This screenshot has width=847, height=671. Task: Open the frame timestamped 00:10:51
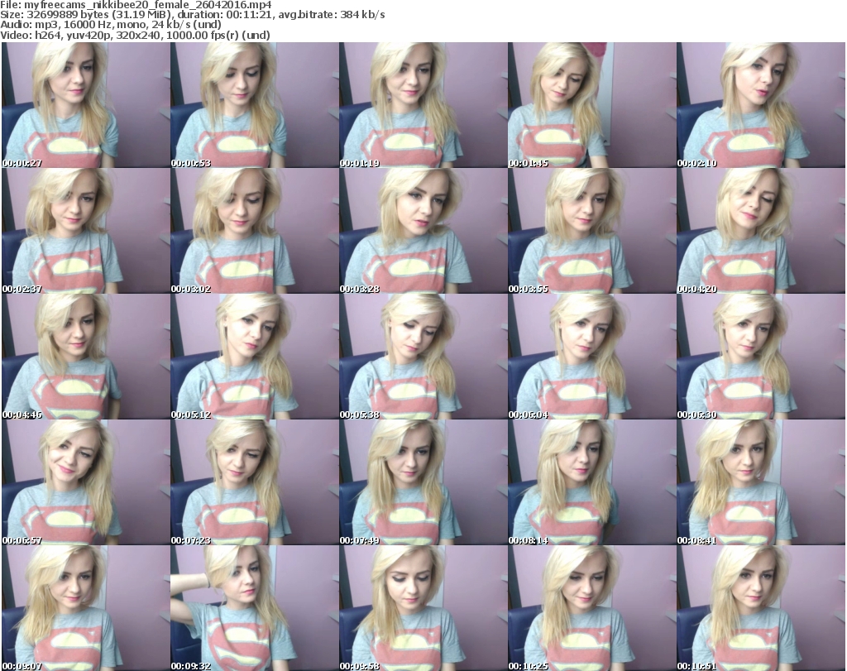pyautogui.click(x=761, y=608)
